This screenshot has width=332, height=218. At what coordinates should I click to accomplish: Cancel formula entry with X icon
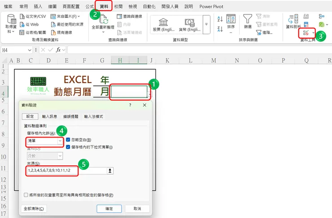pyautogui.click(x=43, y=50)
